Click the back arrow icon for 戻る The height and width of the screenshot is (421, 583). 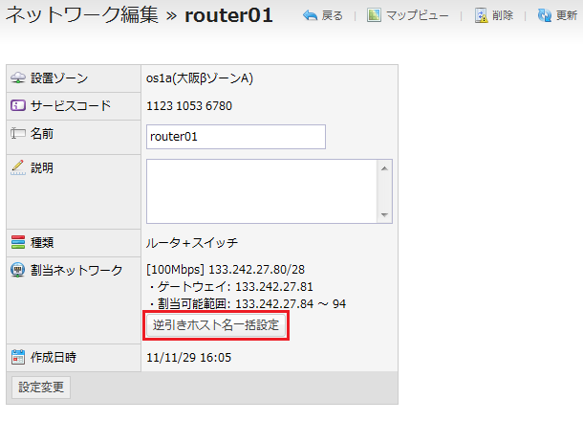310,16
